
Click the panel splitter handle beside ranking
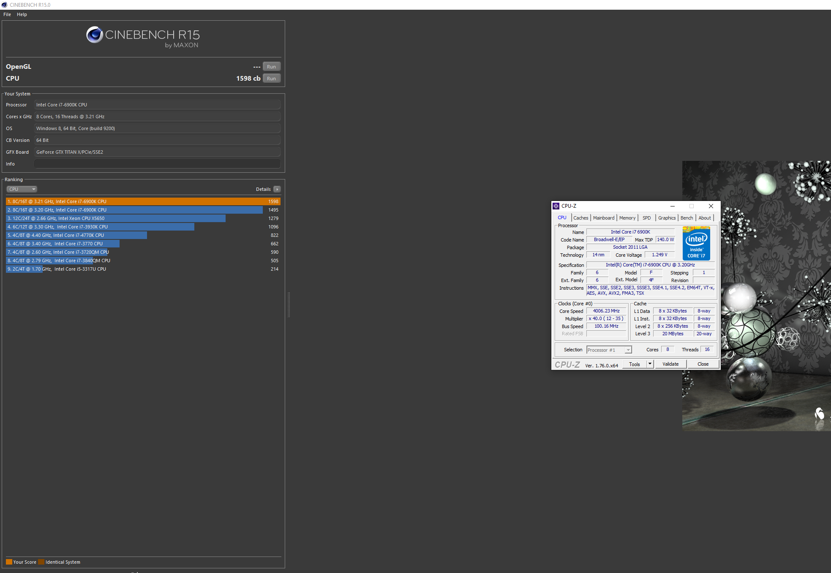pos(289,304)
